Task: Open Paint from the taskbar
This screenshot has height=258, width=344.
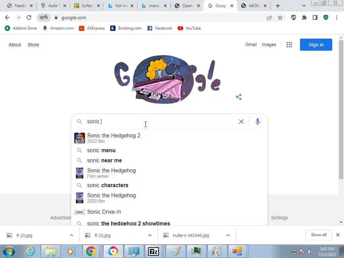Action: coord(175,251)
